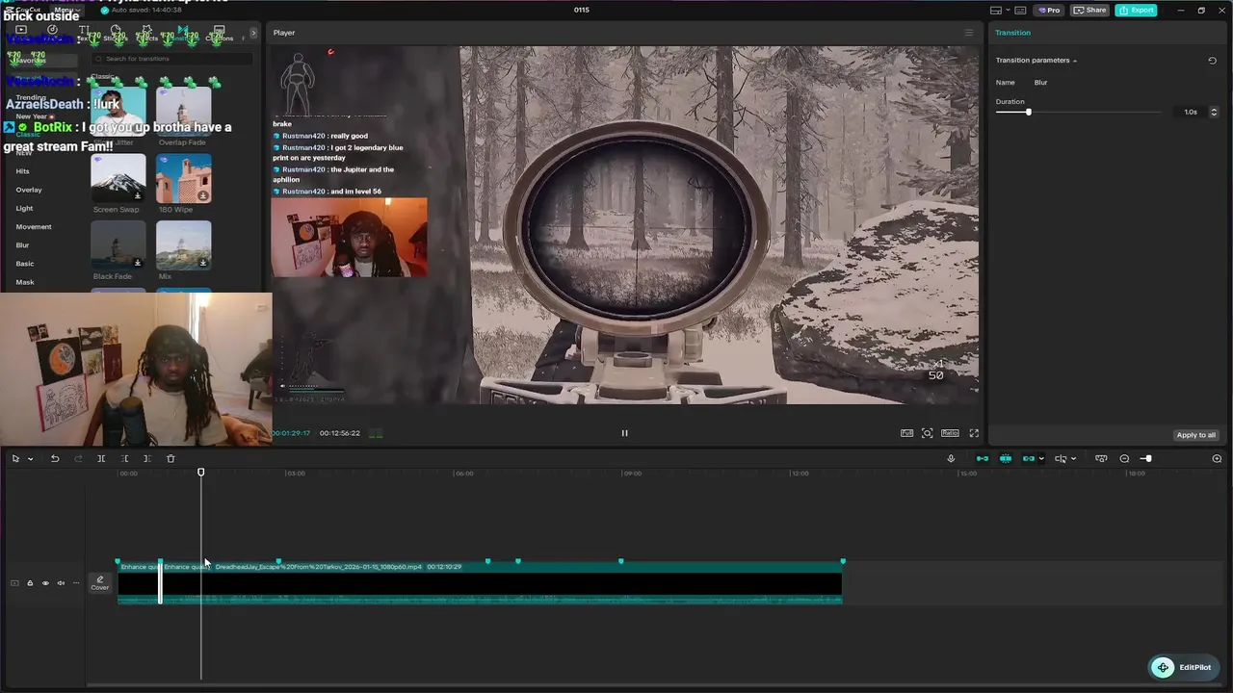Pause the player preview
This screenshot has height=693, width=1233.
[624, 433]
